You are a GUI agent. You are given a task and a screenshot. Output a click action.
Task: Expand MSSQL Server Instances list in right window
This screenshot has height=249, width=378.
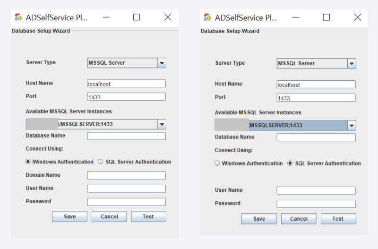(351, 126)
